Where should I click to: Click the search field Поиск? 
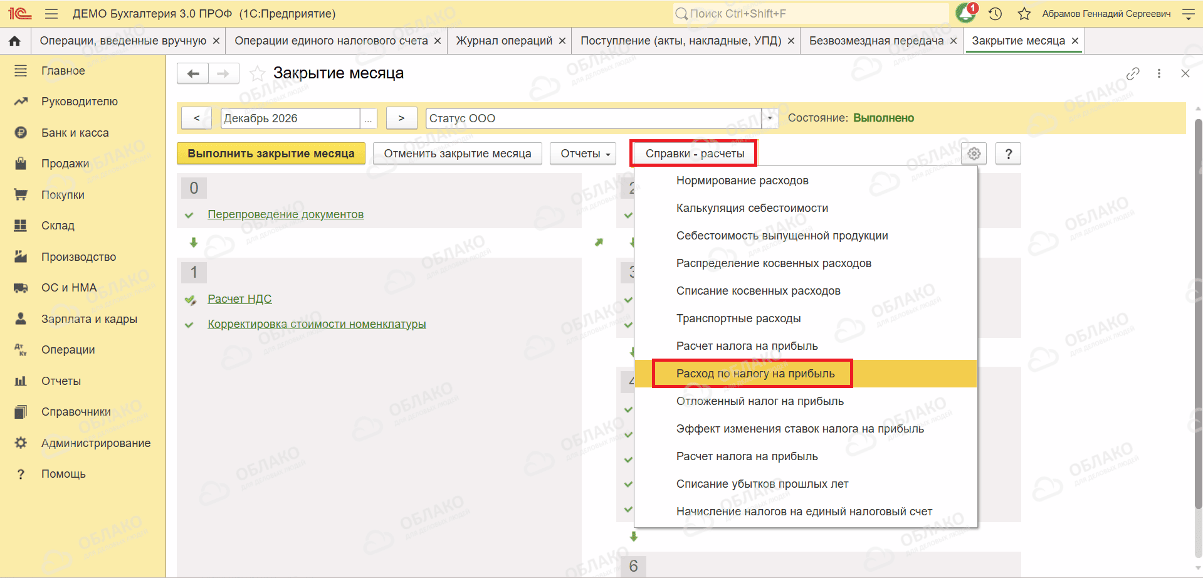click(x=811, y=14)
